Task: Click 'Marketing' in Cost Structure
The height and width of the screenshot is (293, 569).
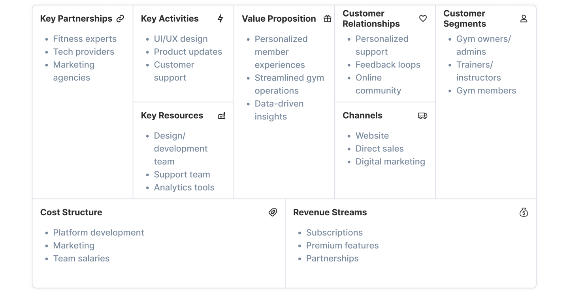Action: [73, 245]
